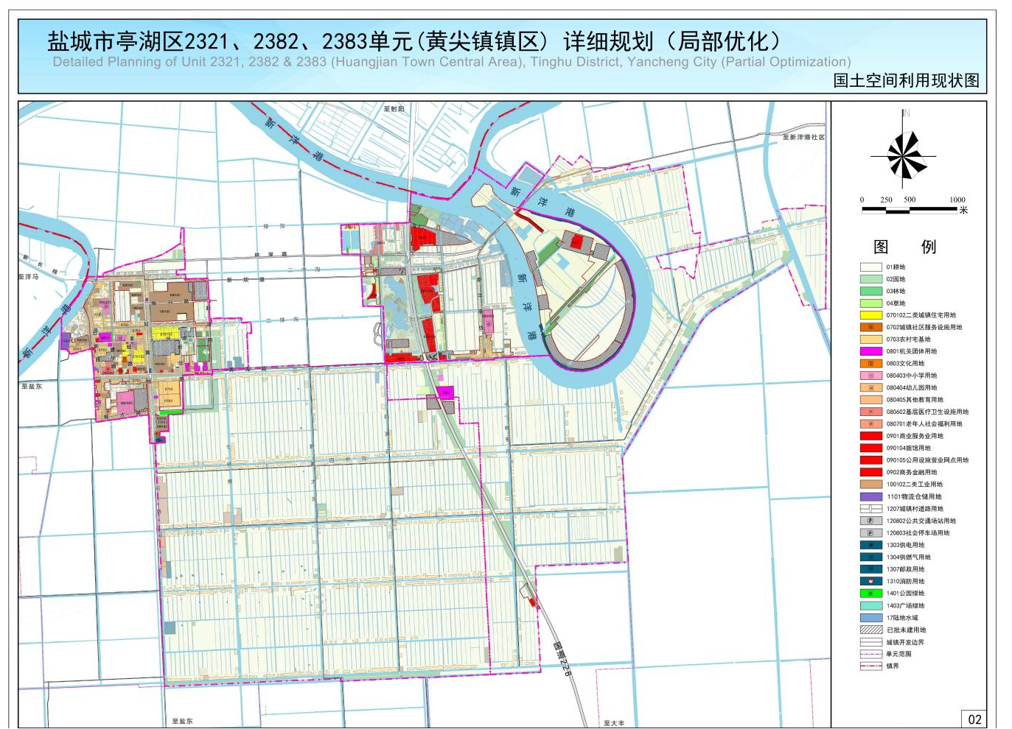Click the park green space icon (1401公园绿地)

[x=870, y=594]
